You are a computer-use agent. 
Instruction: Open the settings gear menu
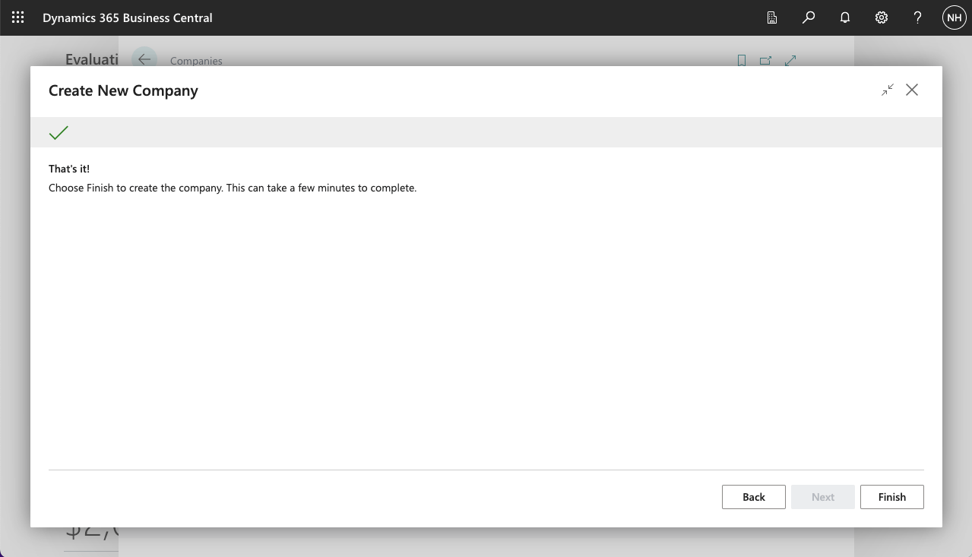point(882,17)
